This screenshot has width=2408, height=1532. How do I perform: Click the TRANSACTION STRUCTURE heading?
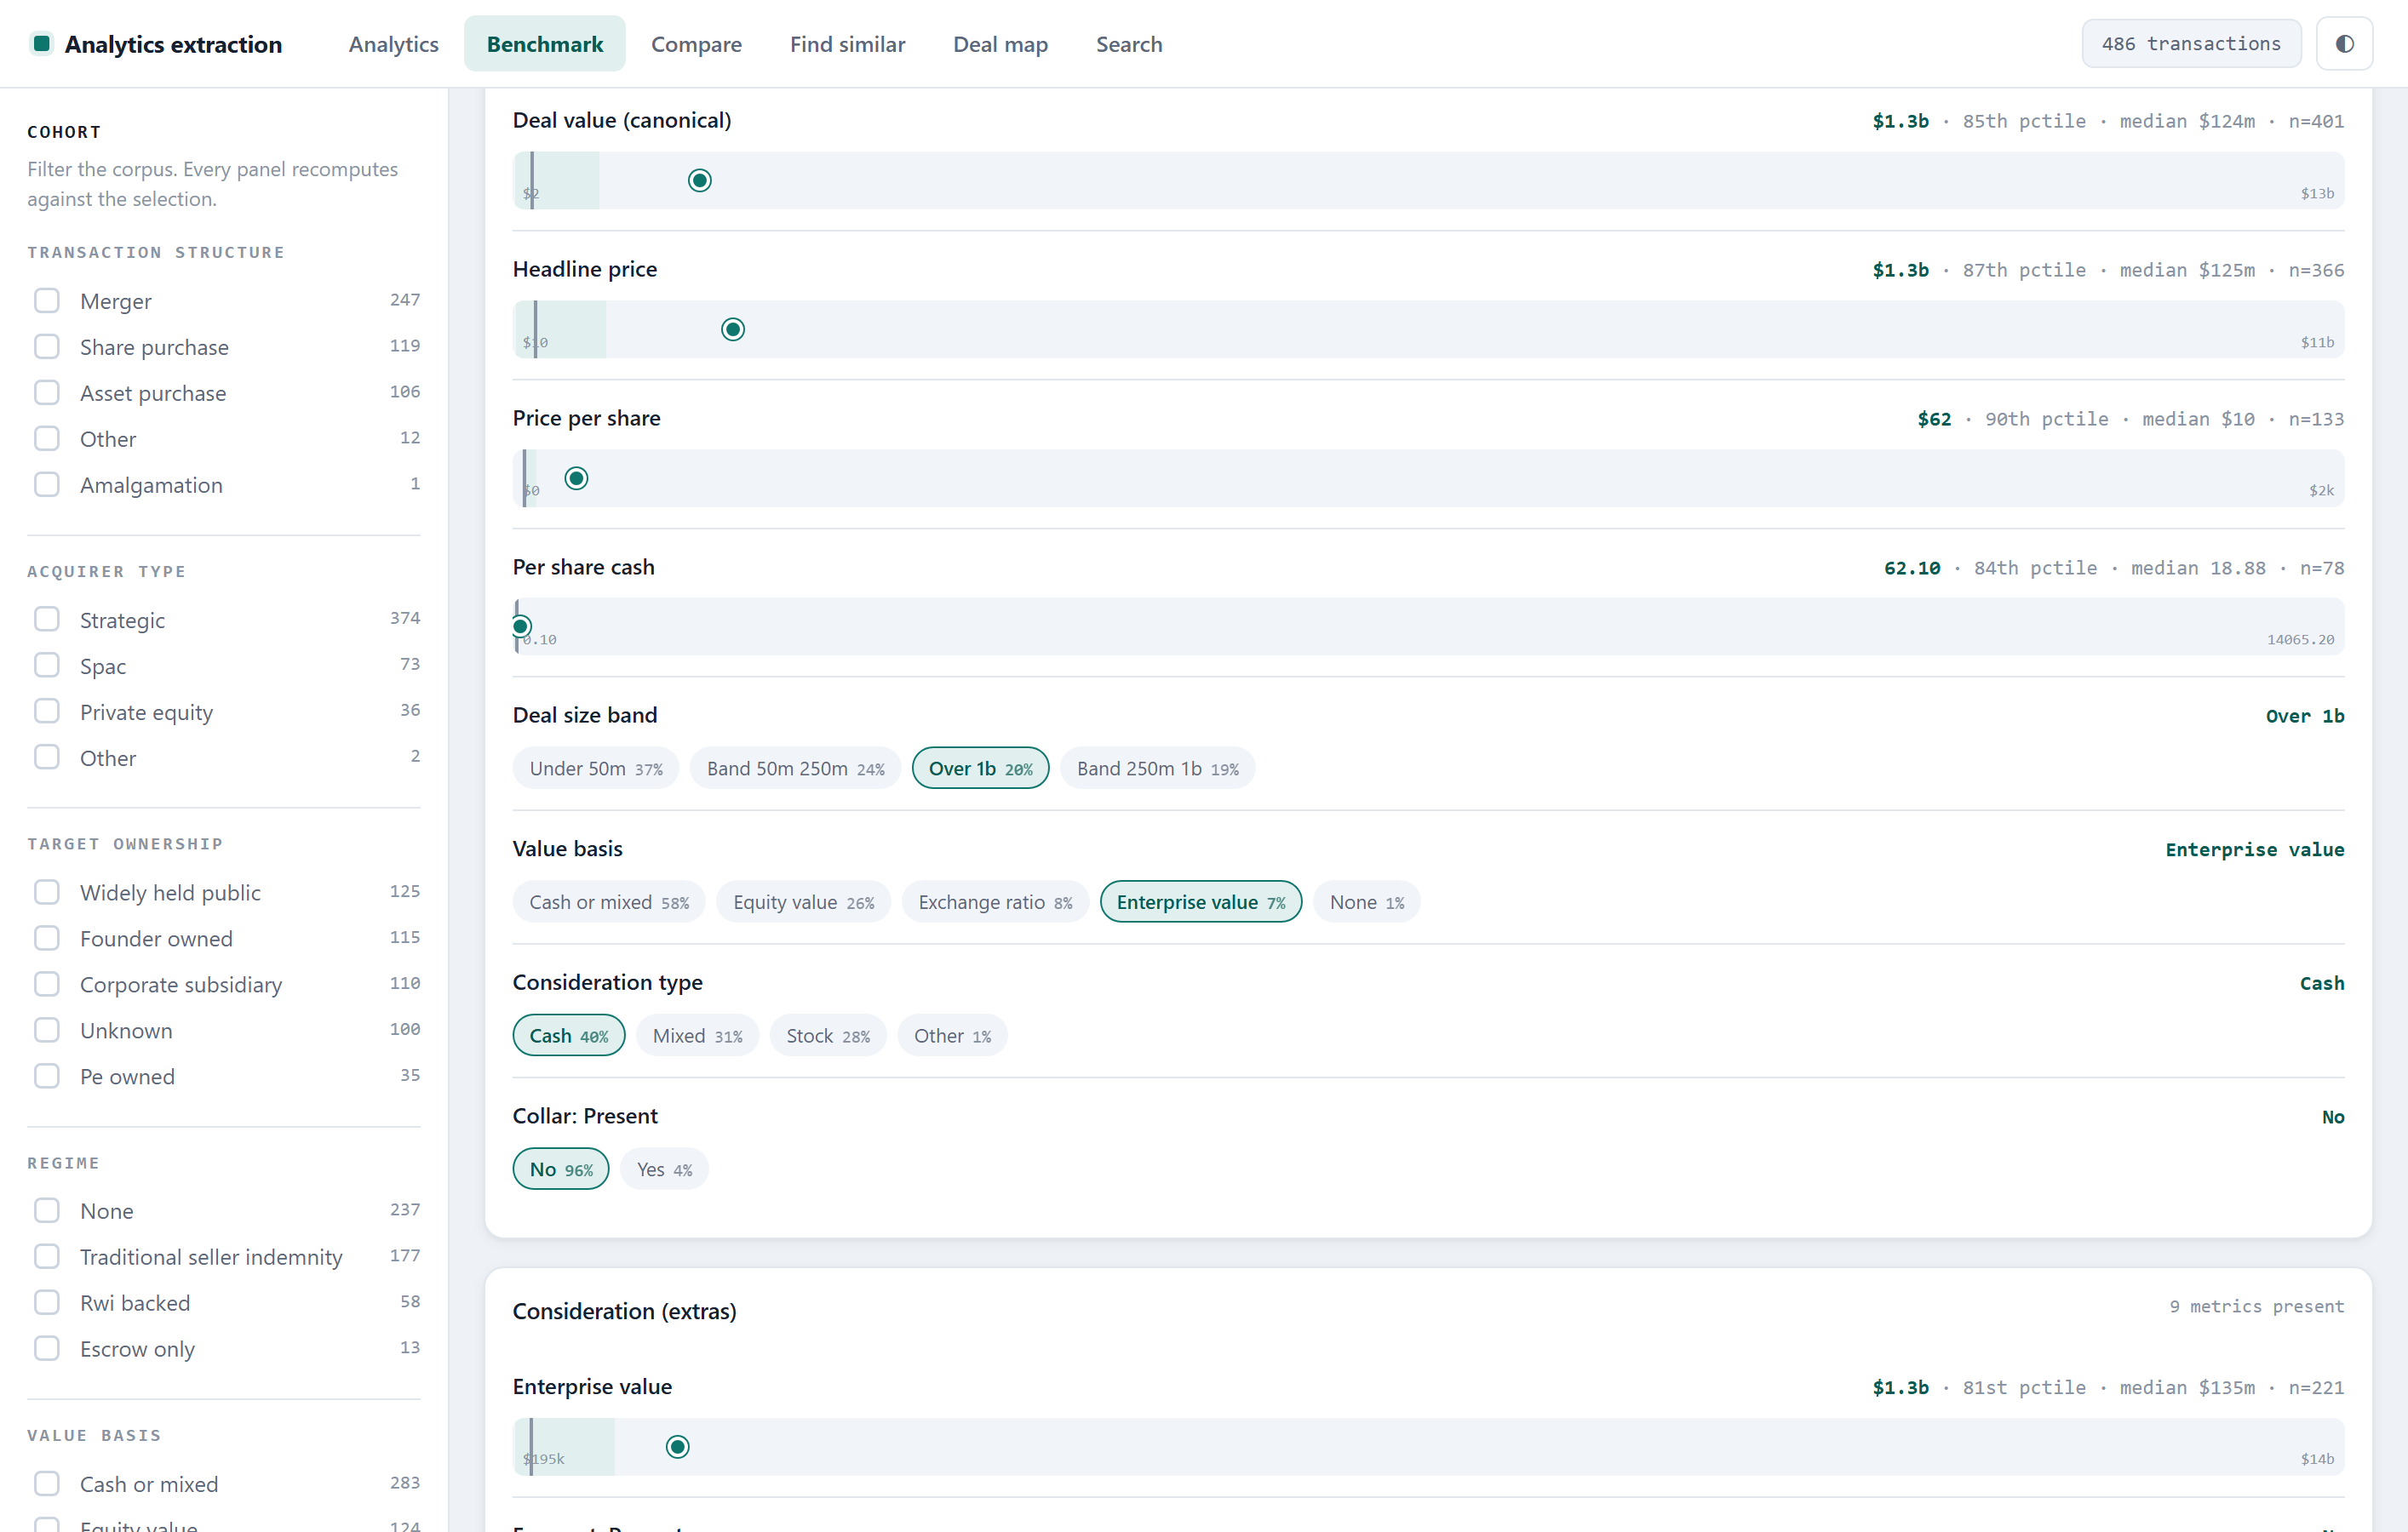156,253
